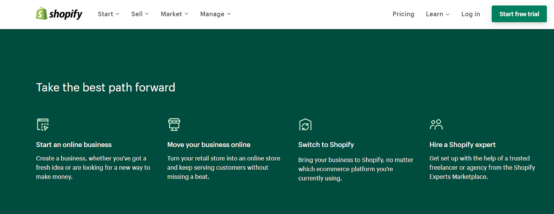Expand the Market menu dropdown

[175, 14]
